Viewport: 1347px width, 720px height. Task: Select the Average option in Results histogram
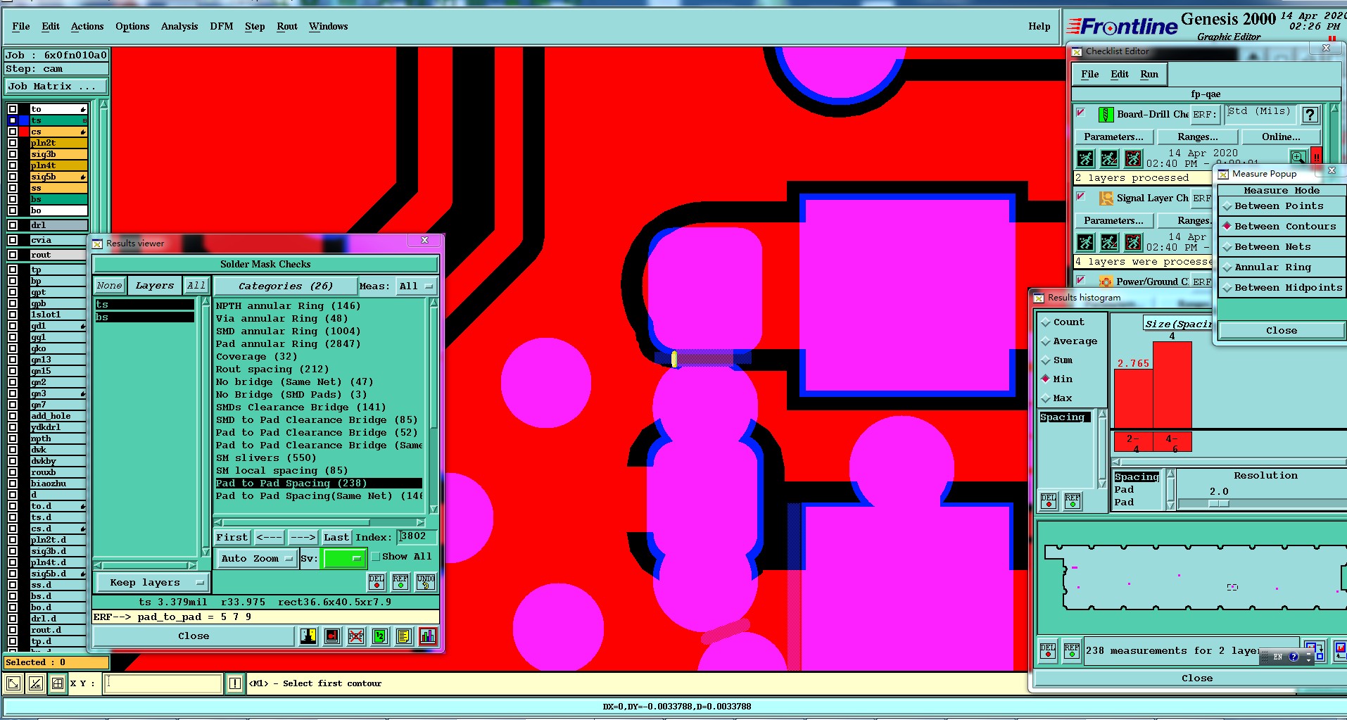pyautogui.click(x=1069, y=341)
